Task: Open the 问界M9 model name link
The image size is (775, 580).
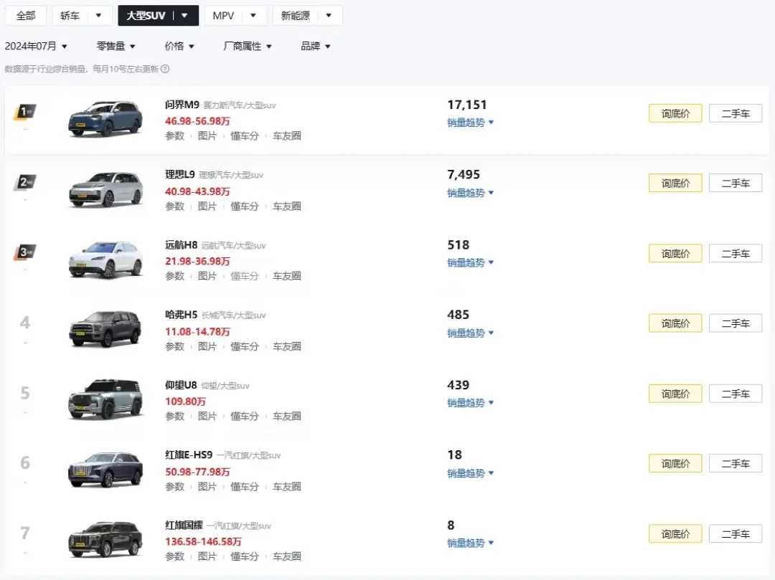Action: (x=182, y=105)
